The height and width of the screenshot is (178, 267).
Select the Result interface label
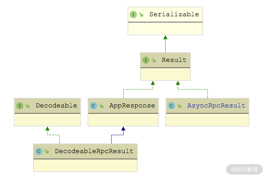click(x=174, y=60)
